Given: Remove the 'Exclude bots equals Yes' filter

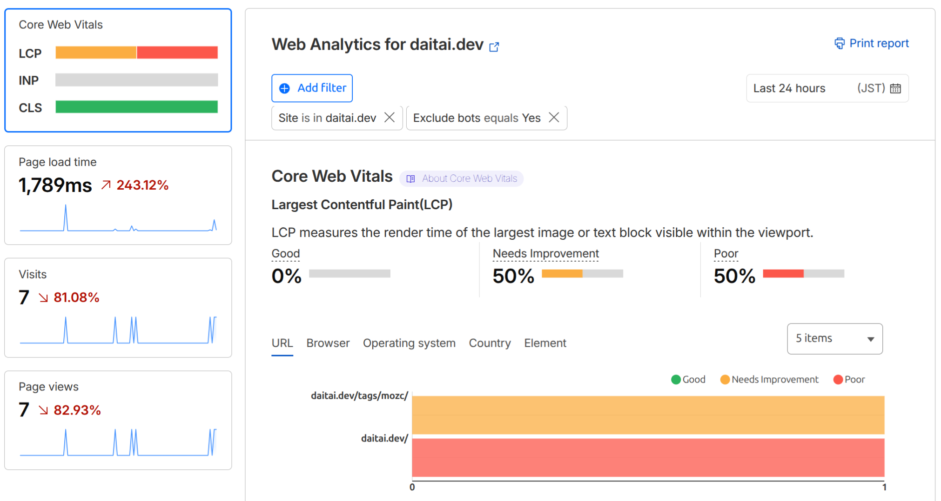Looking at the screenshot, I should pos(554,118).
